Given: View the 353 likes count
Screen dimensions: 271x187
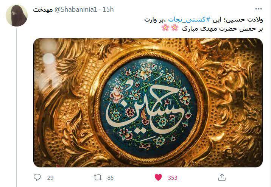Looking at the screenshot, I should [x=173, y=178].
